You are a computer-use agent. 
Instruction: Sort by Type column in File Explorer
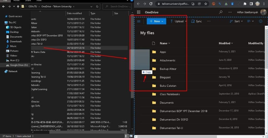[93, 13]
